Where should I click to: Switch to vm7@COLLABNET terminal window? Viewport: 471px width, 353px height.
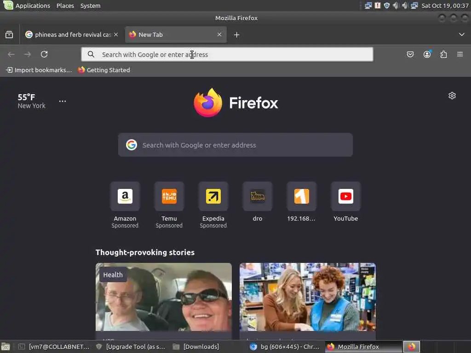coord(54,347)
